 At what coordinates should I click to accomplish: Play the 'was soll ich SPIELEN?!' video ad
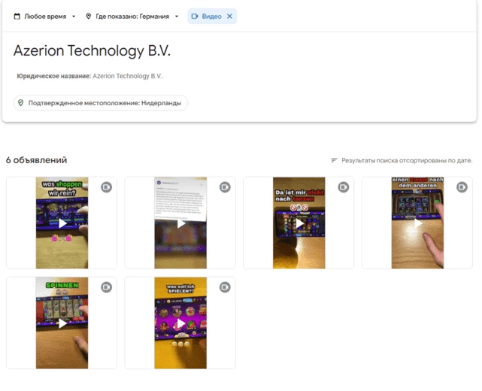tap(180, 323)
